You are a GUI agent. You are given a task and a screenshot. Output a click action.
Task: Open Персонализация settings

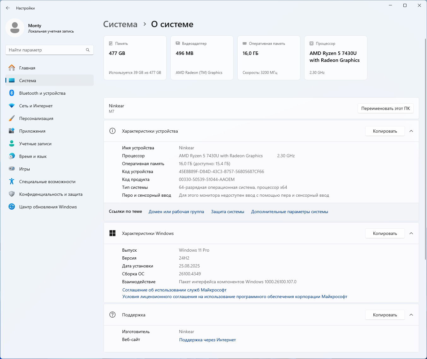point(50,118)
